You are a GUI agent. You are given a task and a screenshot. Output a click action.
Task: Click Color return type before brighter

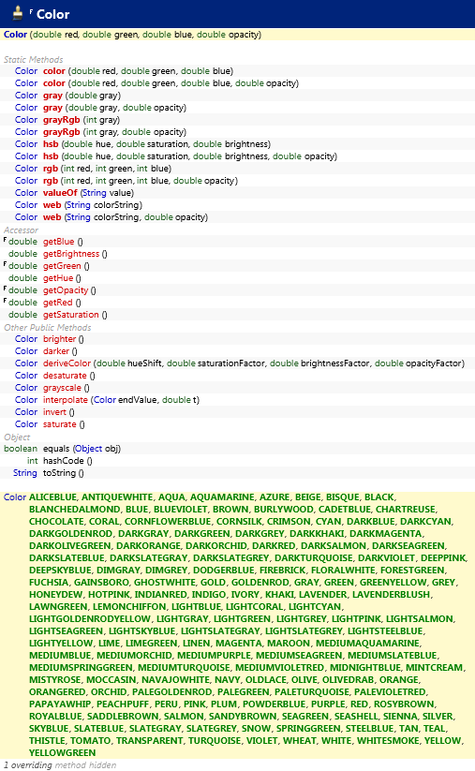[26, 339]
